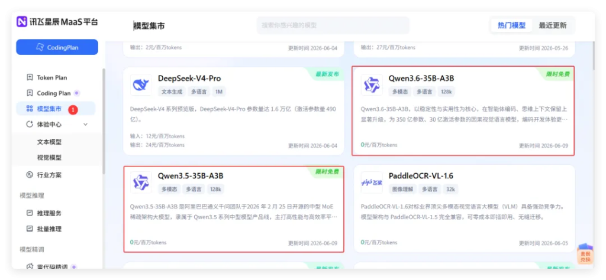Image resolution: width=606 pixels, height=280 pixels.
Task: Click the 模型集市 grid icon in sidebar
Action: click(30, 109)
